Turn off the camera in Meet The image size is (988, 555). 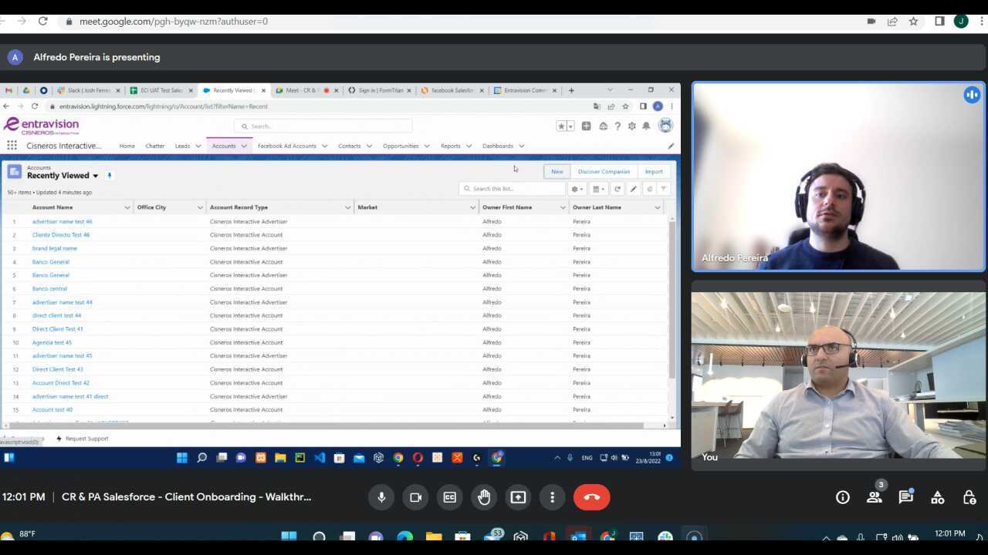[x=415, y=497]
